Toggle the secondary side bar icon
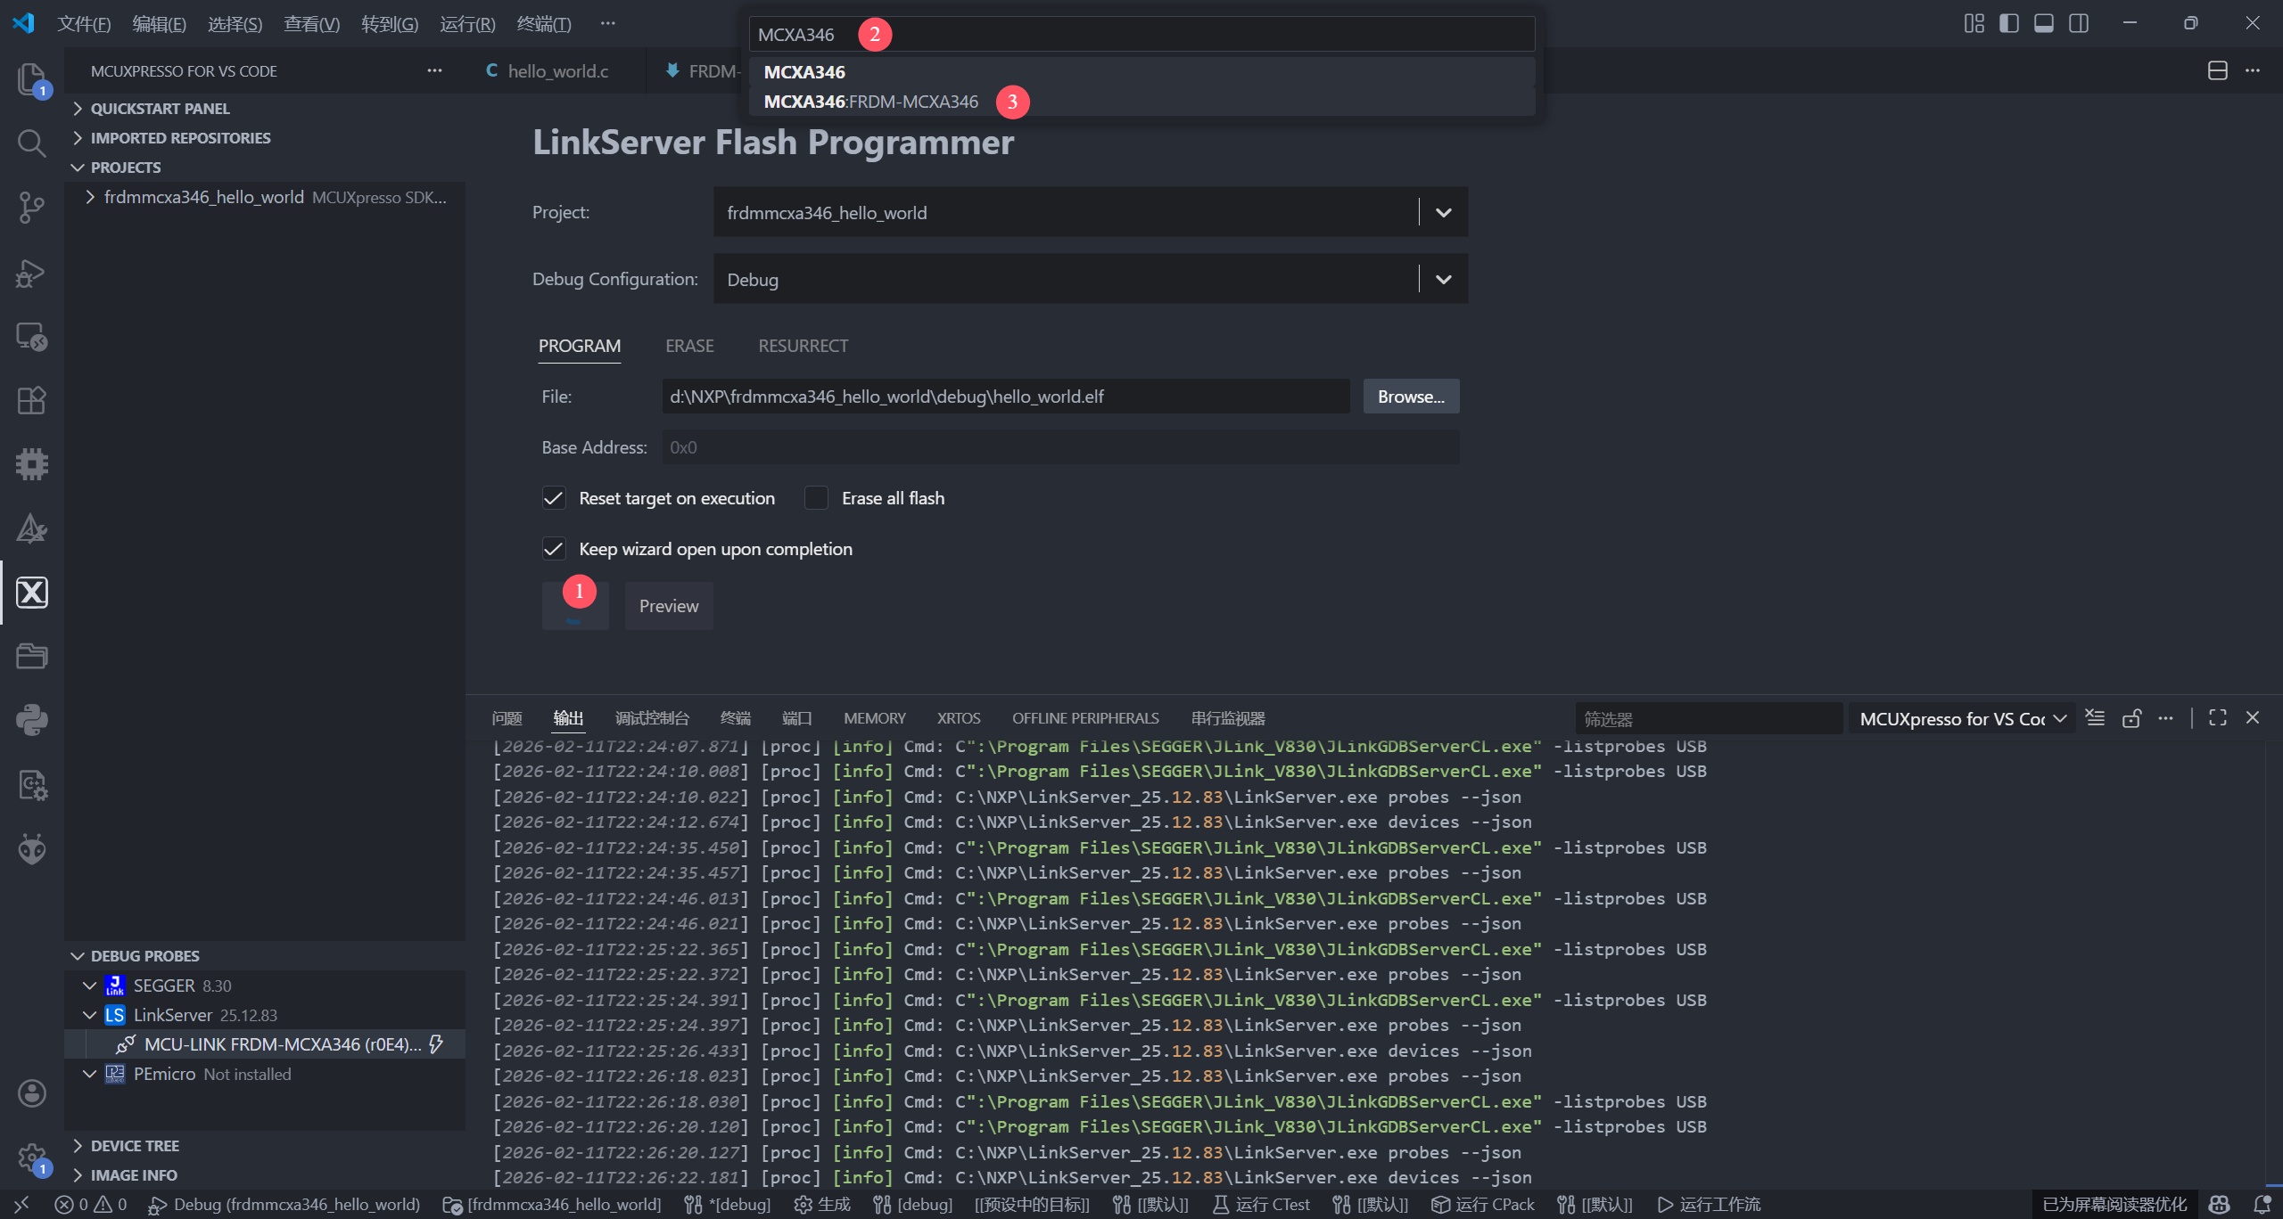 point(2079,23)
